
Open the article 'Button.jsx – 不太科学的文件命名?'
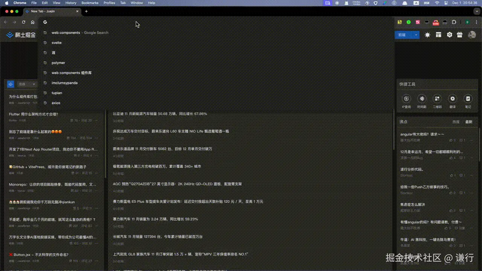pos(39,255)
